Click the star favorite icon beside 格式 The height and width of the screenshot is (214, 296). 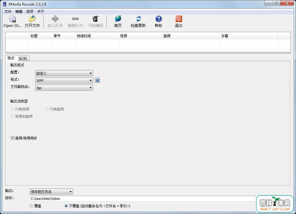pos(97,80)
